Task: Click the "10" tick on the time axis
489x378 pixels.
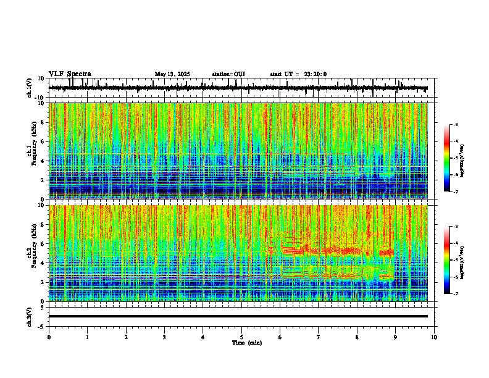Action: [x=434, y=337]
